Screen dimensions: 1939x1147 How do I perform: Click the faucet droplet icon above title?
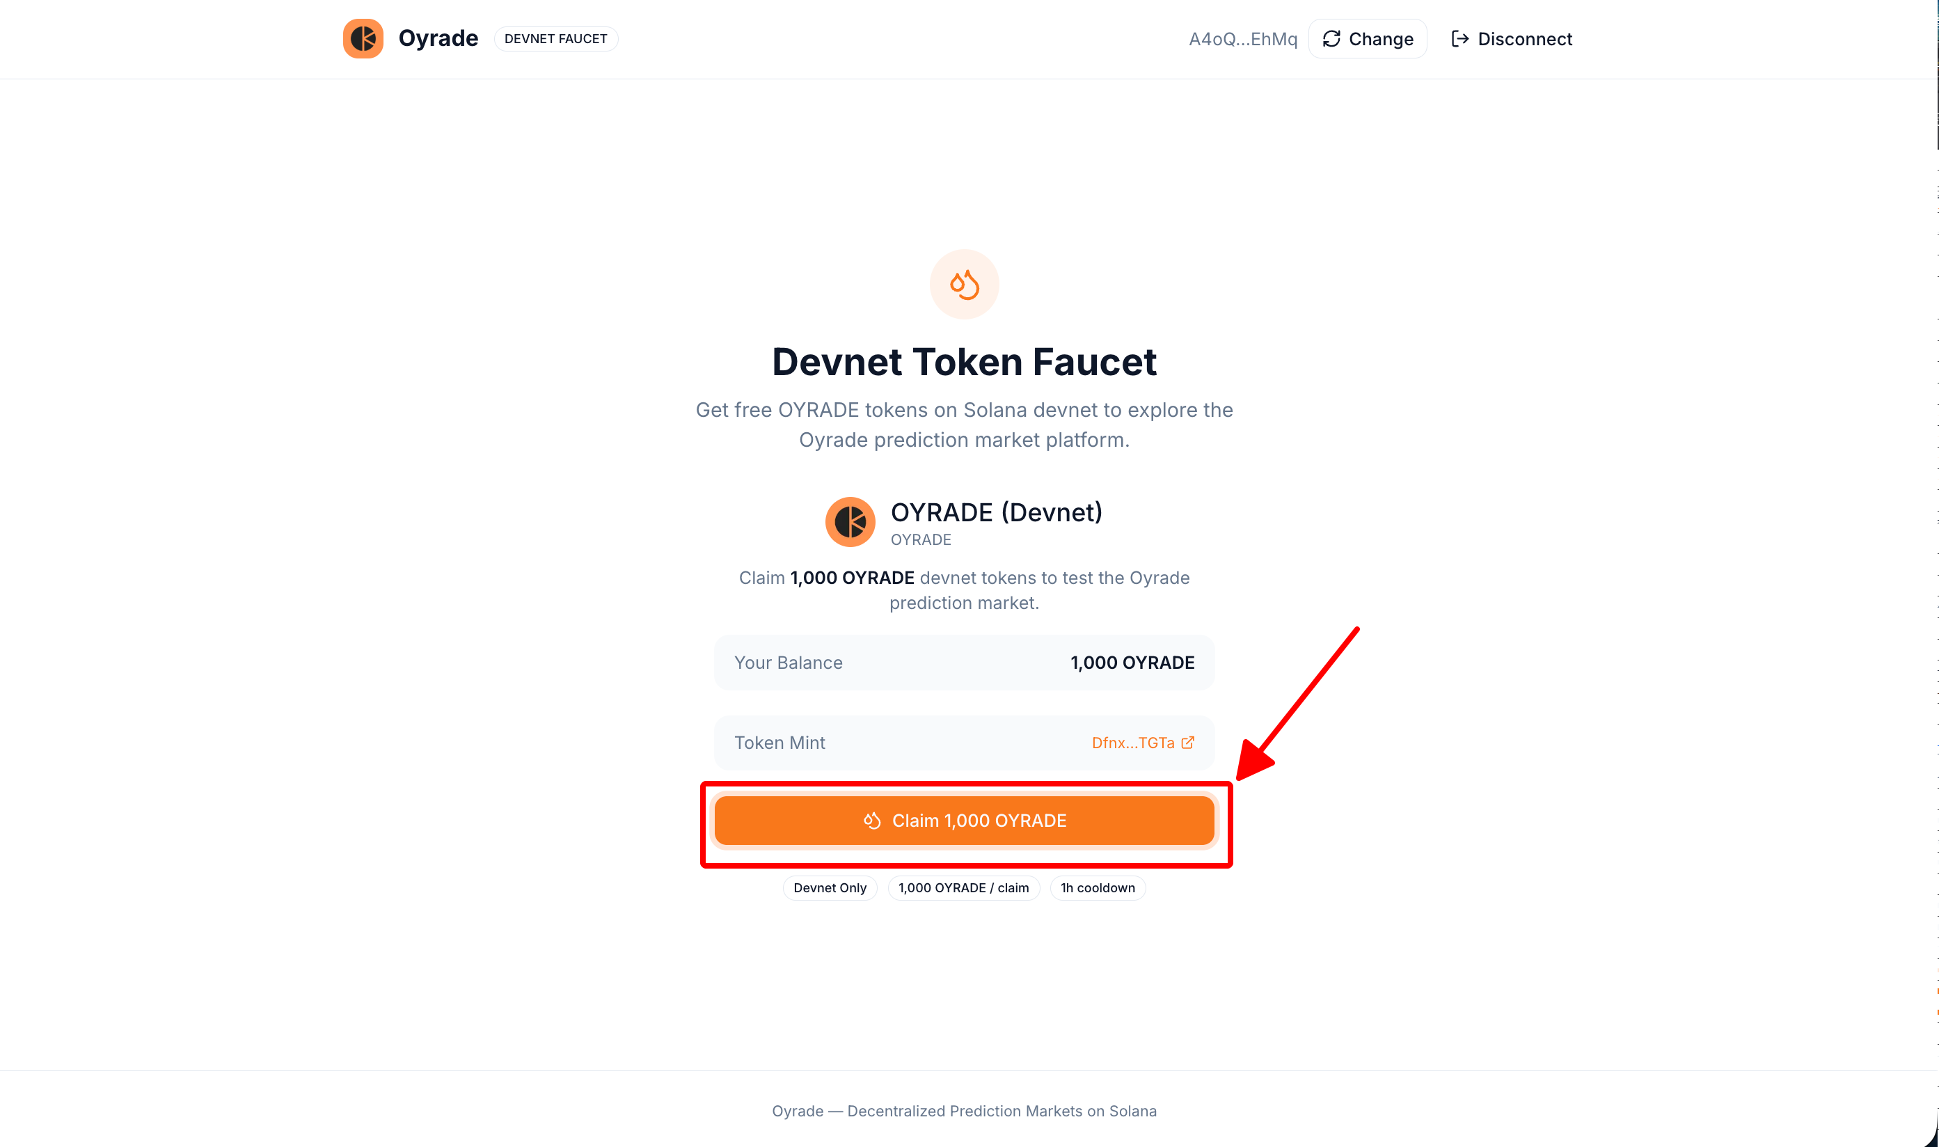pyautogui.click(x=964, y=285)
